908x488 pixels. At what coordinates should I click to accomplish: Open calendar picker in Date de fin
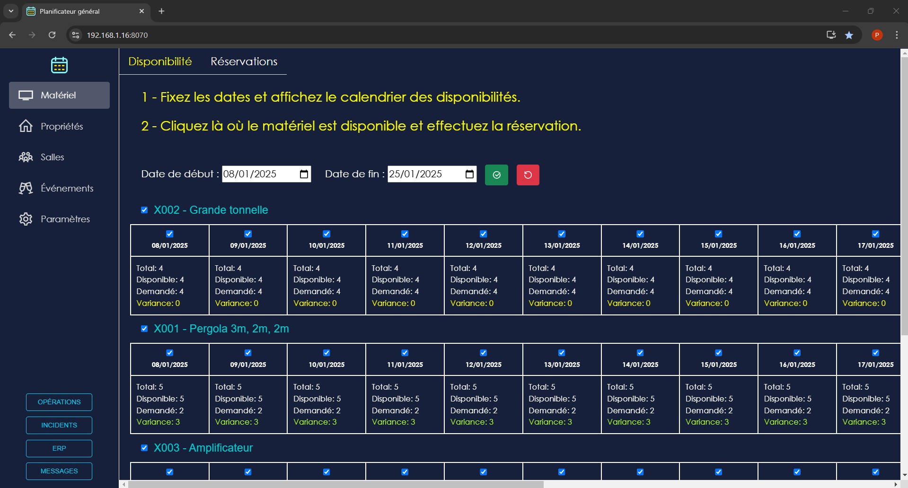point(469,174)
